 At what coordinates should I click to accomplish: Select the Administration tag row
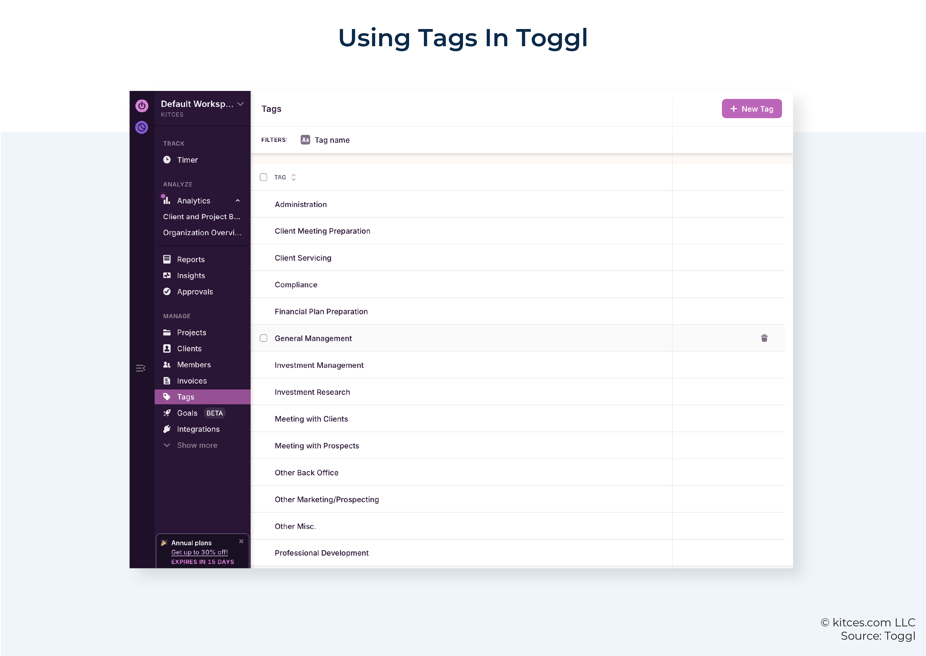pos(518,204)
